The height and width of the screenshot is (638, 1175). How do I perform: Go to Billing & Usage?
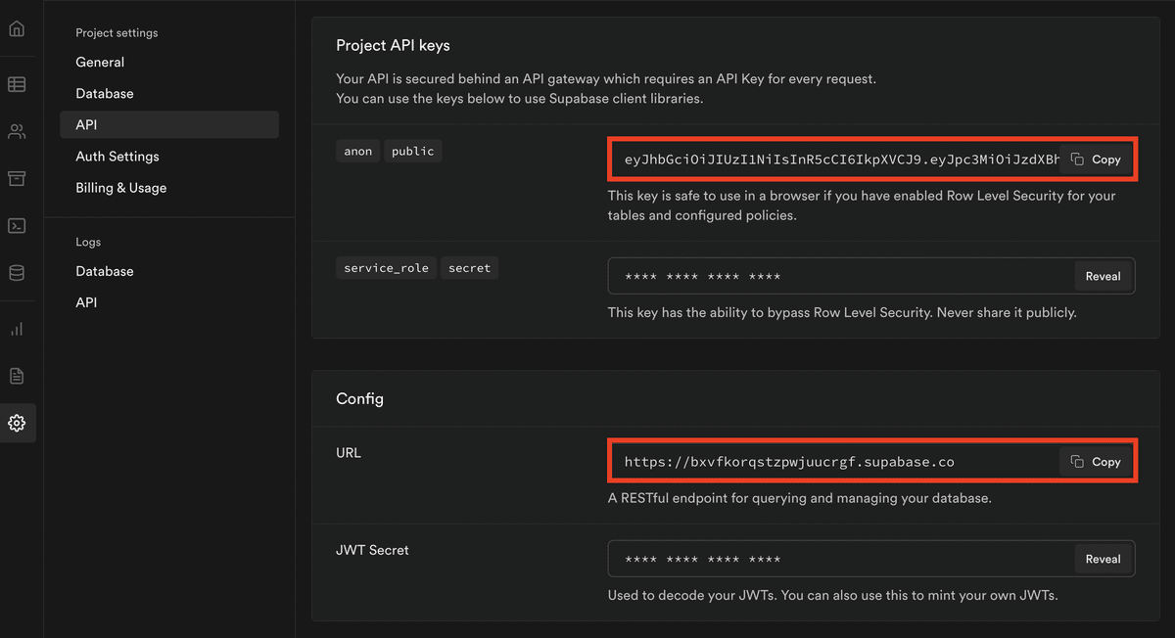tap(121, 187)
